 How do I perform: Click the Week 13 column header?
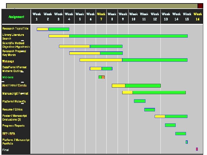[x=166, y=16]
